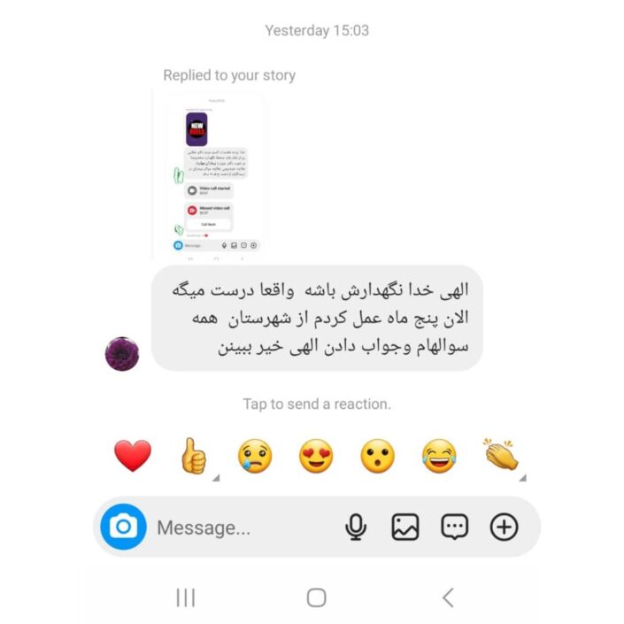Focus the Message text field

[x=247, y=528]
